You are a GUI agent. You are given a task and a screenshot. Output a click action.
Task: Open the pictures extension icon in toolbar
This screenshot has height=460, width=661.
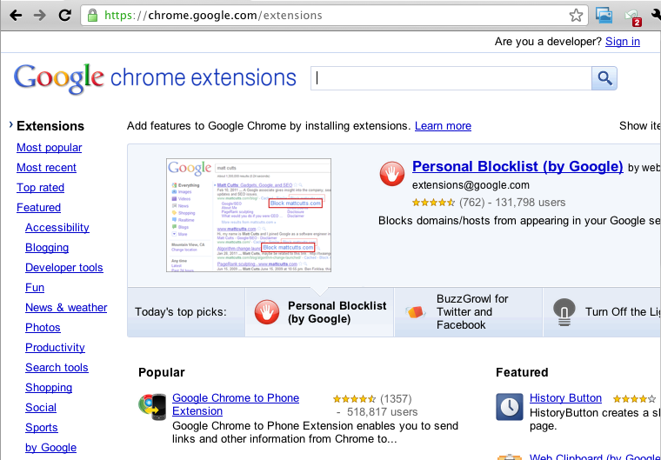[604, 15]
